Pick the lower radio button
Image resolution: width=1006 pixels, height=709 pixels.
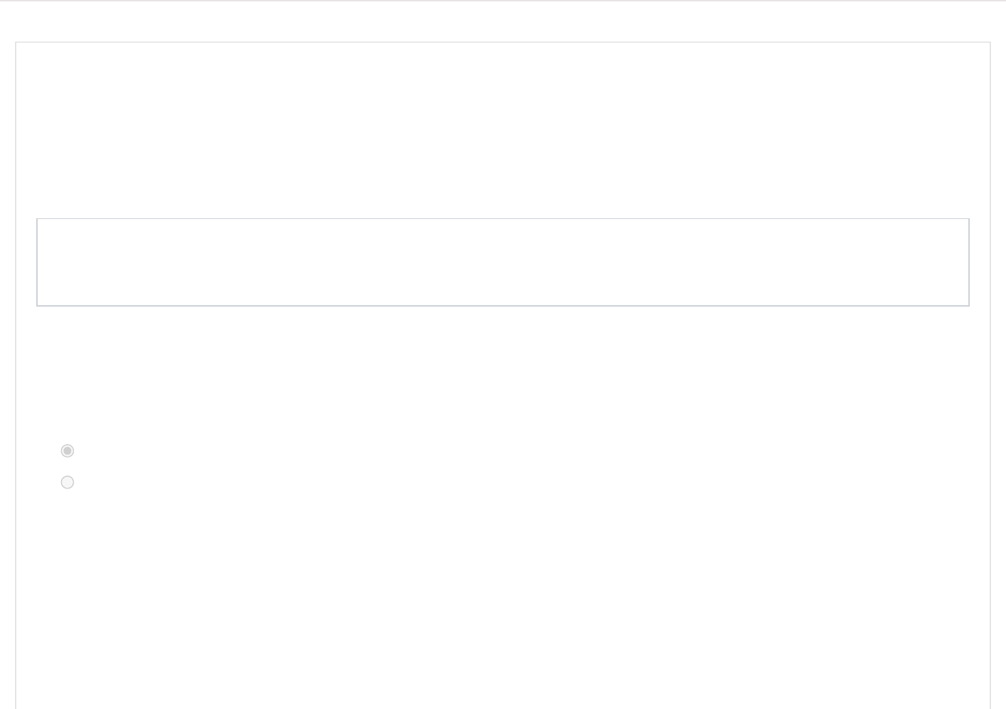tap(67, 482)
